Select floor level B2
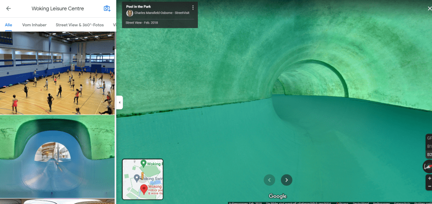Viewport: 432px width, 204px height. pos(429,155)
